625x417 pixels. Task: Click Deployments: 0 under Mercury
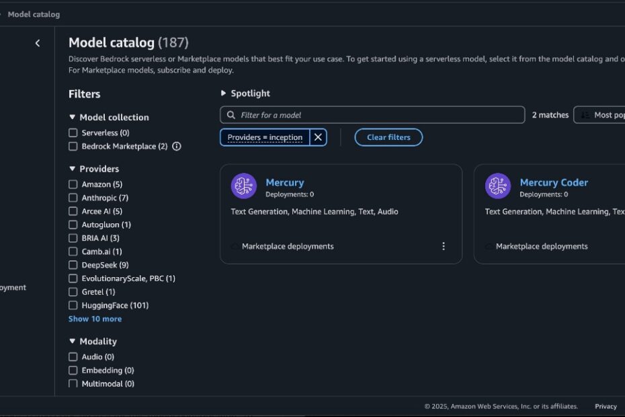point(290,194)
